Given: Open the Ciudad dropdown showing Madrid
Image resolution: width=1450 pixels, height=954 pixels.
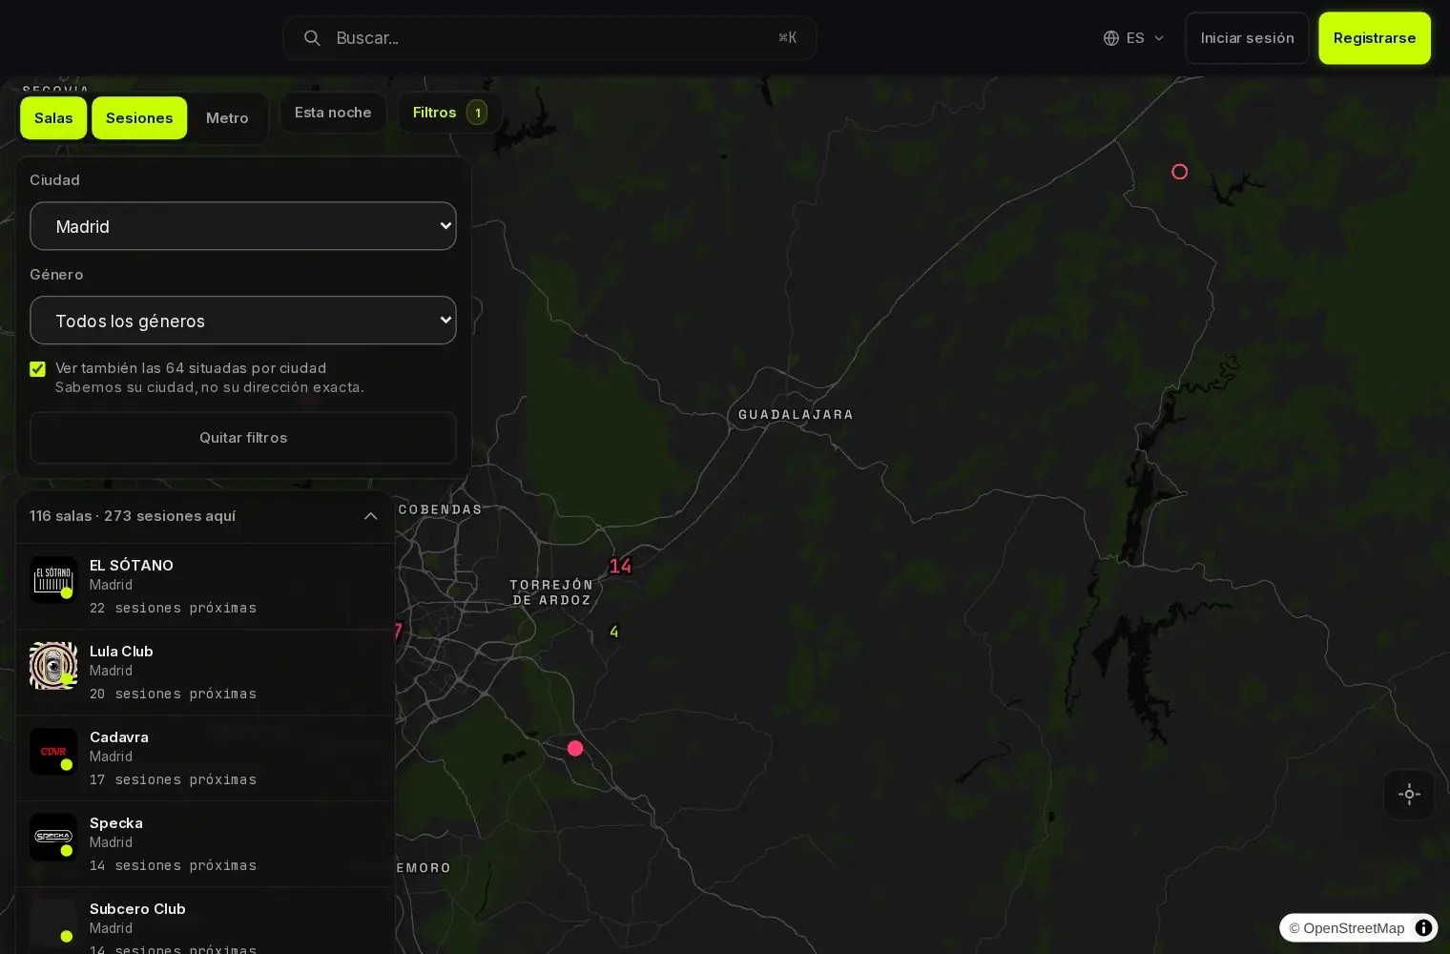Looking at the screenshot, I should pos(243,226).
